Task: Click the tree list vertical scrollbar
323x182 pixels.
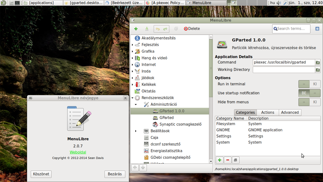Action: pos(211,68)
